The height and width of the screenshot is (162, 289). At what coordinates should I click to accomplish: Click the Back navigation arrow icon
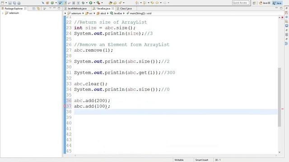(157, 3)
